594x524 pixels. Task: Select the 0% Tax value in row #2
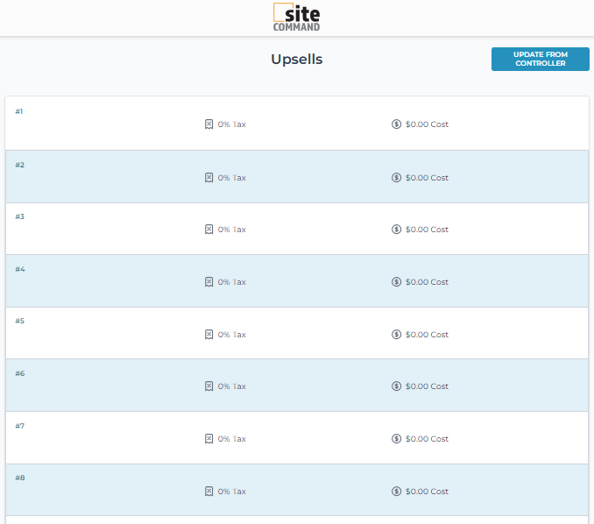[231, 178]
